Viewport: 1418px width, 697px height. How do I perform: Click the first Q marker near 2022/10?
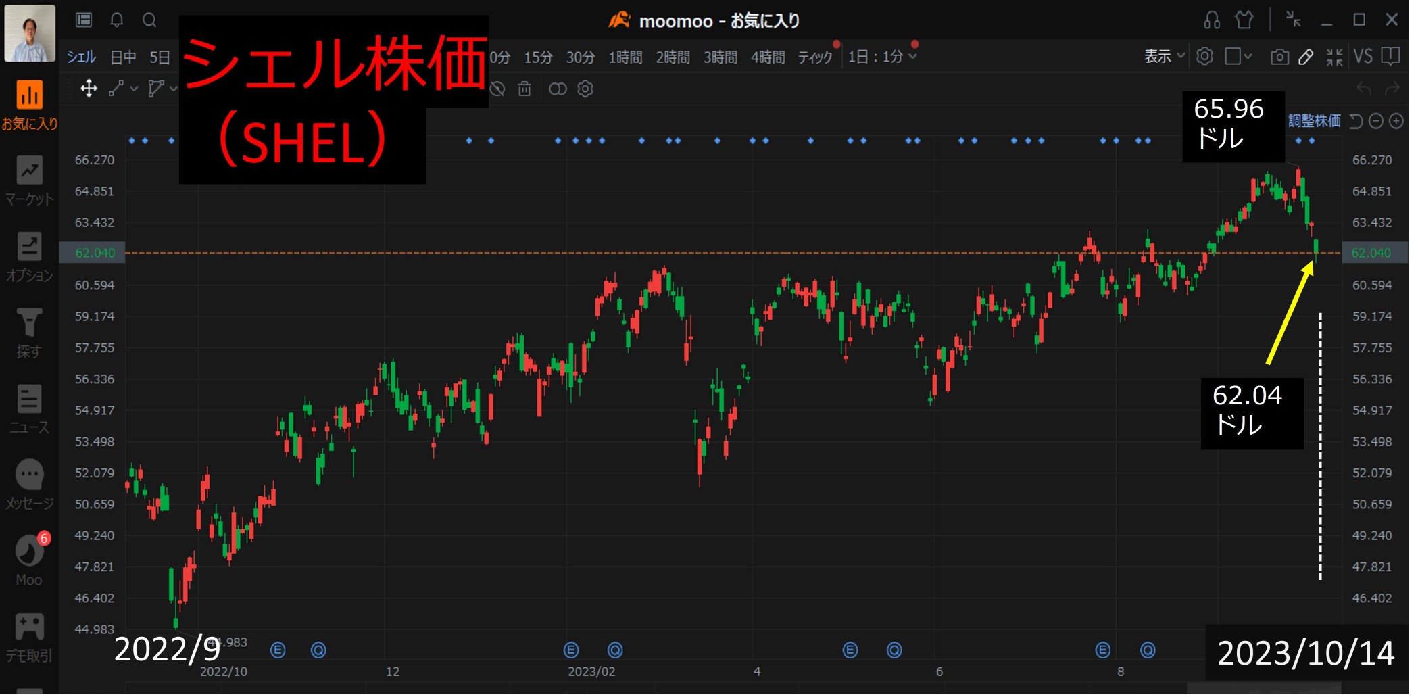click(318, 650)
